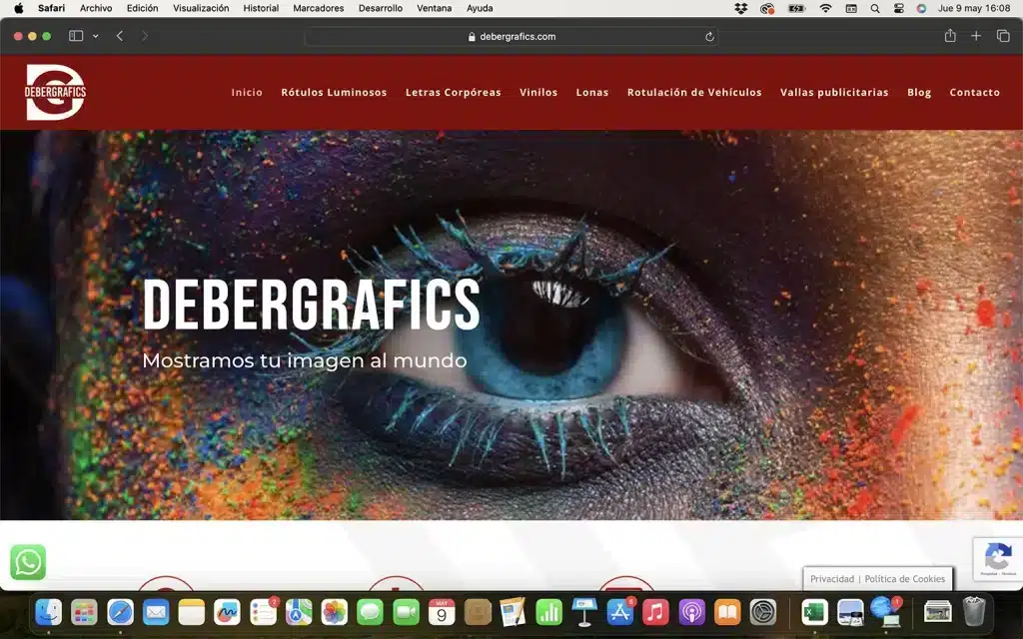Open Rótulos Luminosos page
The width and height of the screenshot is (1023, 639).
(x=334, y=93)
